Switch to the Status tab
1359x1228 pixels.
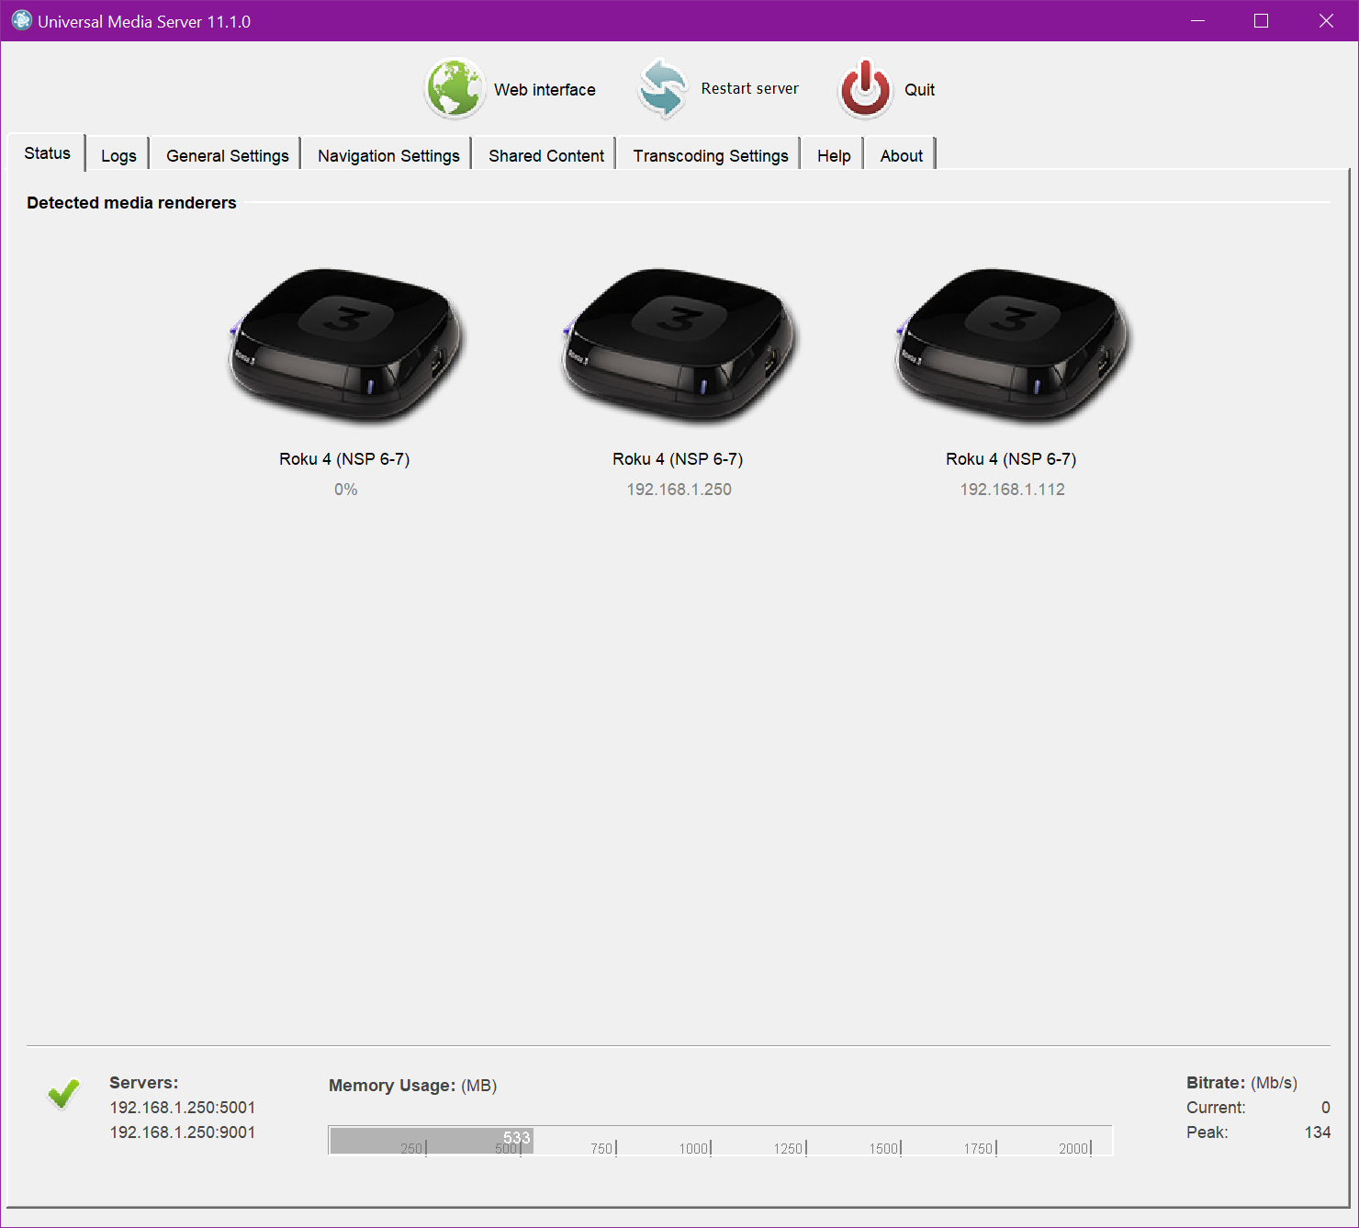click(47, 153)
